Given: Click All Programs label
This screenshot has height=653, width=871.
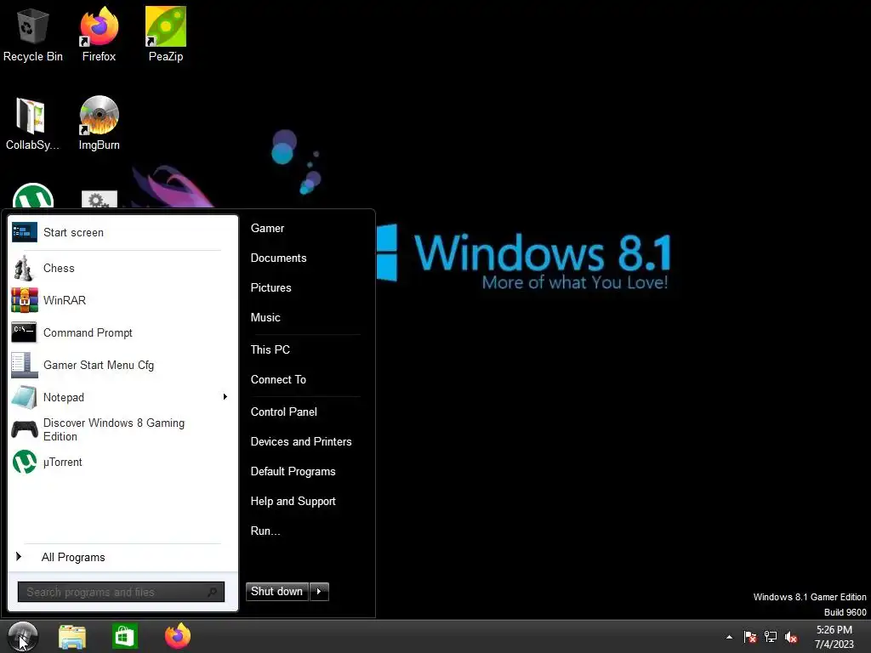Looking at the screenshot, I should tap(73, 558).
